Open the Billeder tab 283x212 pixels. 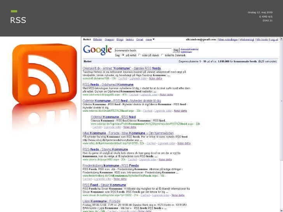point(98,40)
